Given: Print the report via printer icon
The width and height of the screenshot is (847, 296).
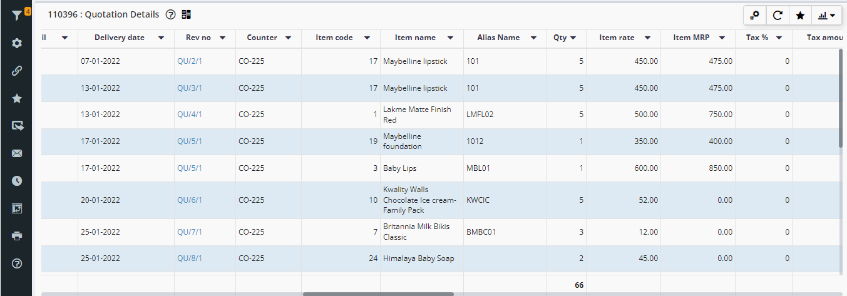Looking at the screenshot, I should tap(17, 236).
